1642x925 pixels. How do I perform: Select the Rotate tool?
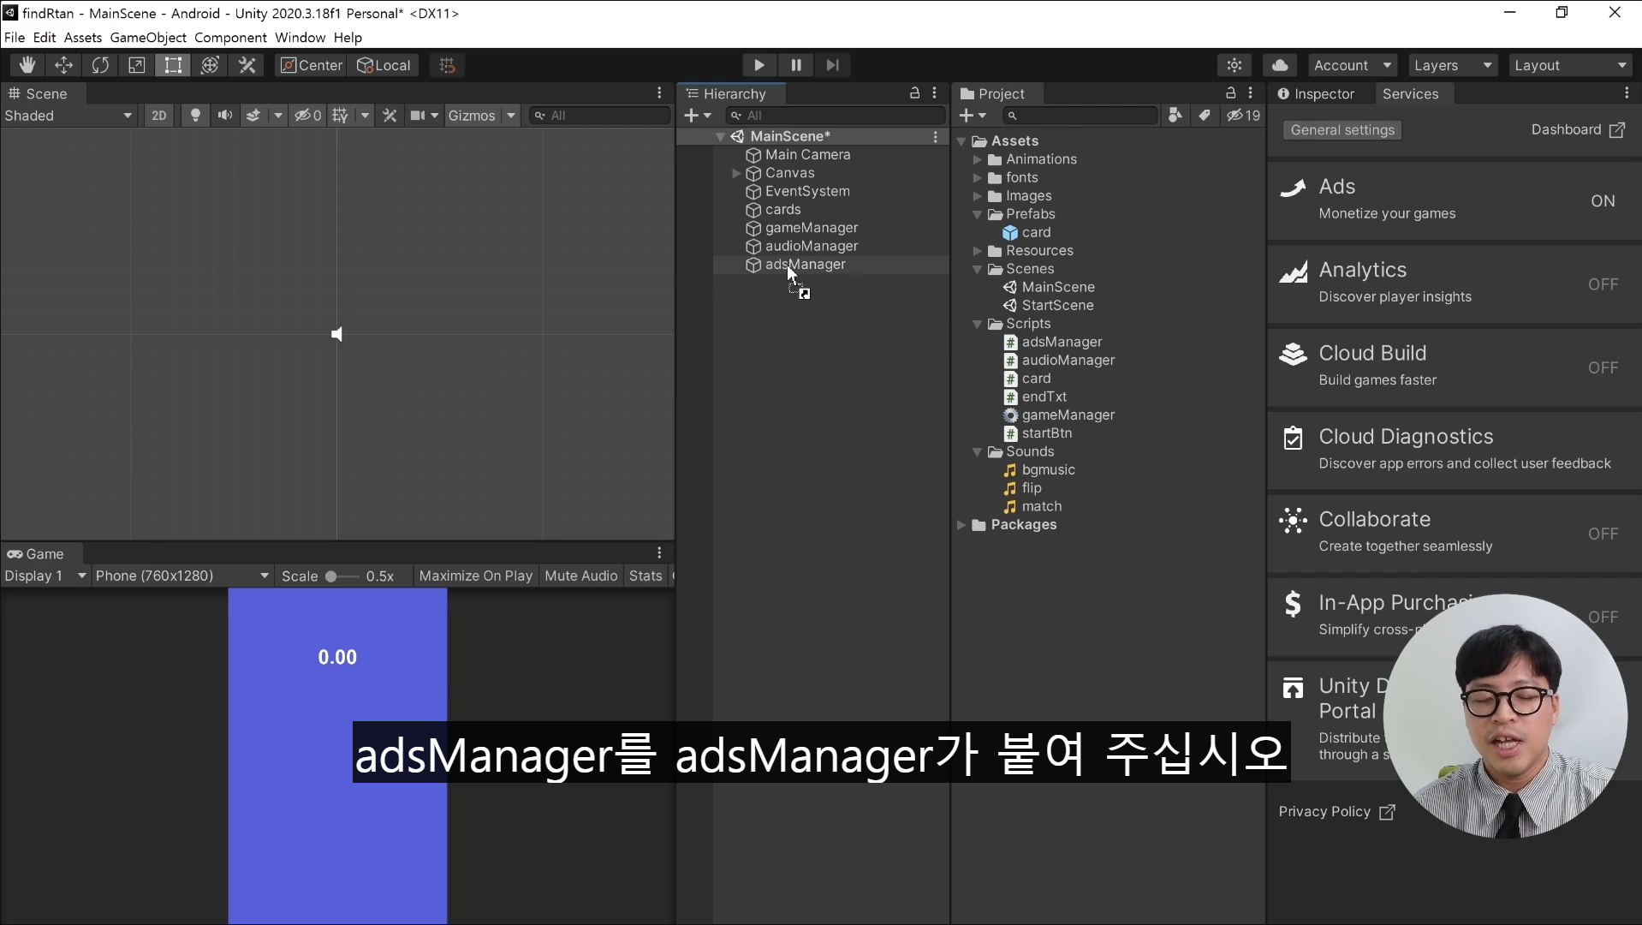(100, 65)
